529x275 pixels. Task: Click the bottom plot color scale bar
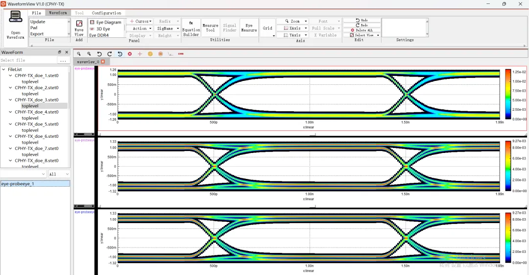pos(508,237)
